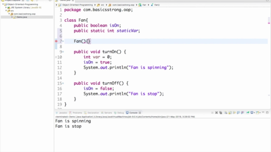Click "Fan is spinning" console output line
Image resolution: width=271 pixels, height=152 pixels.
point(73,121)
